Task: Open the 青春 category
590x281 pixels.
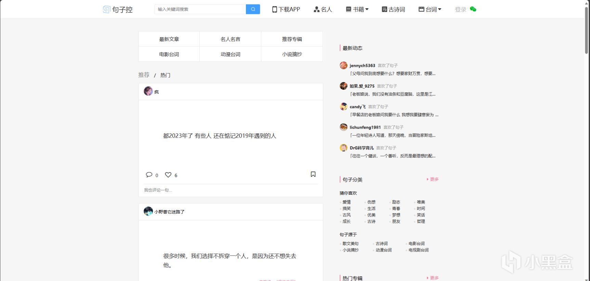Action: tap(396, 209)
